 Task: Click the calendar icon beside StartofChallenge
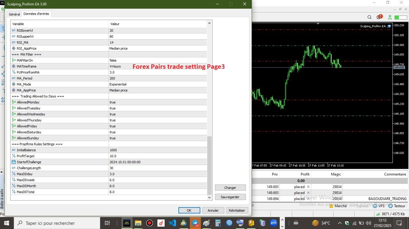point(13,162)
